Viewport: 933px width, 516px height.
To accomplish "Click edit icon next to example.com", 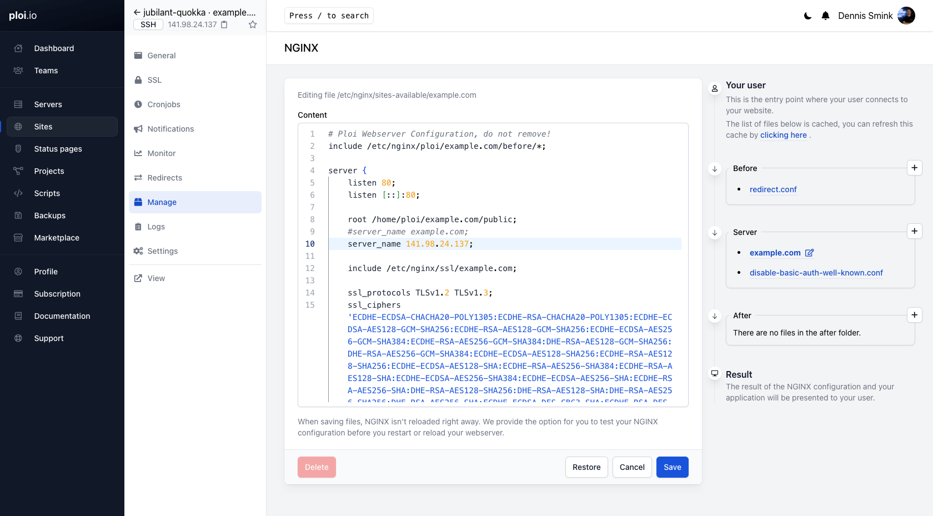I will (x=810, y=253).
